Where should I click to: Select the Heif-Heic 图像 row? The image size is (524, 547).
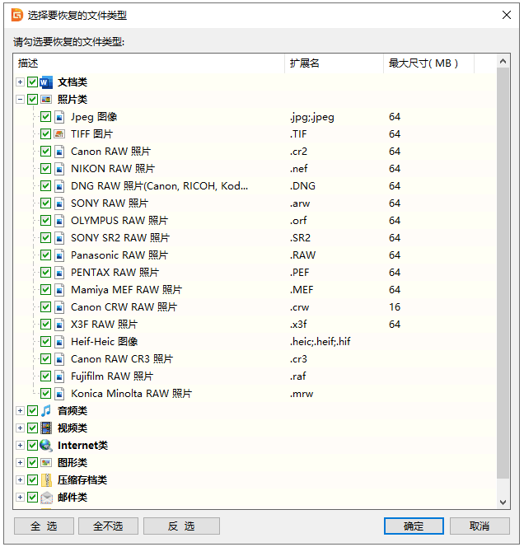104,342
